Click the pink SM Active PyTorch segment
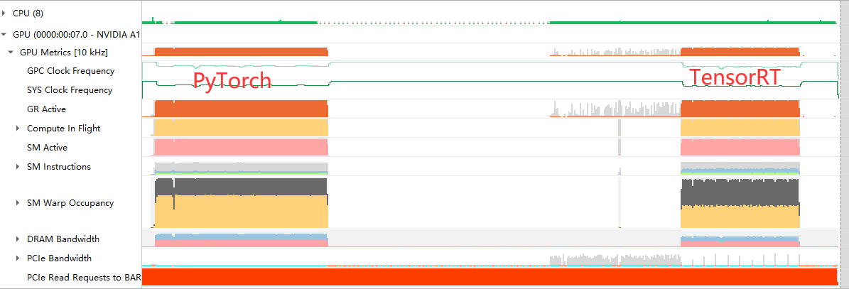Screen dimensions: 849x289 [241, 147]
